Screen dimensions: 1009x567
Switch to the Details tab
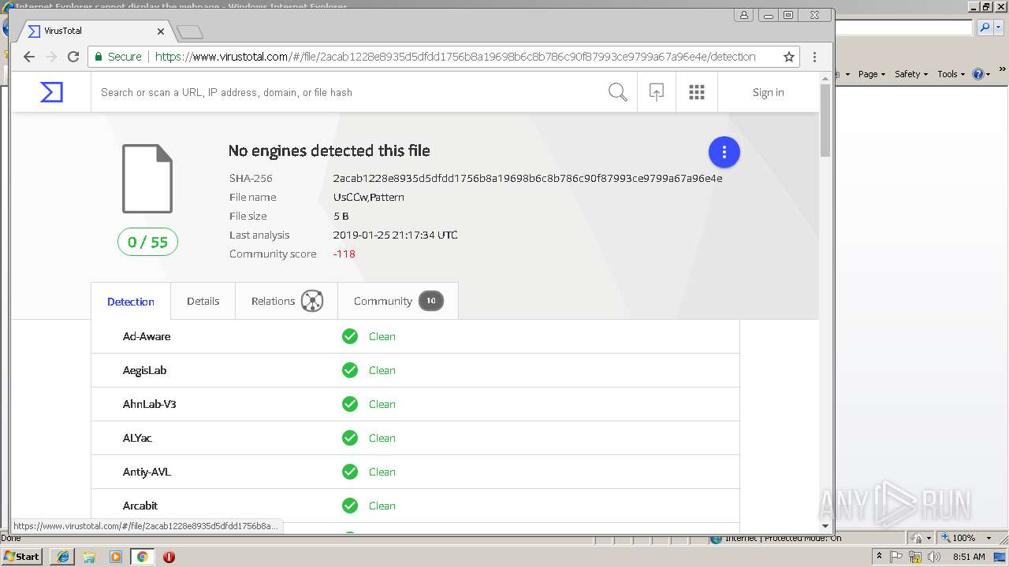203,301
